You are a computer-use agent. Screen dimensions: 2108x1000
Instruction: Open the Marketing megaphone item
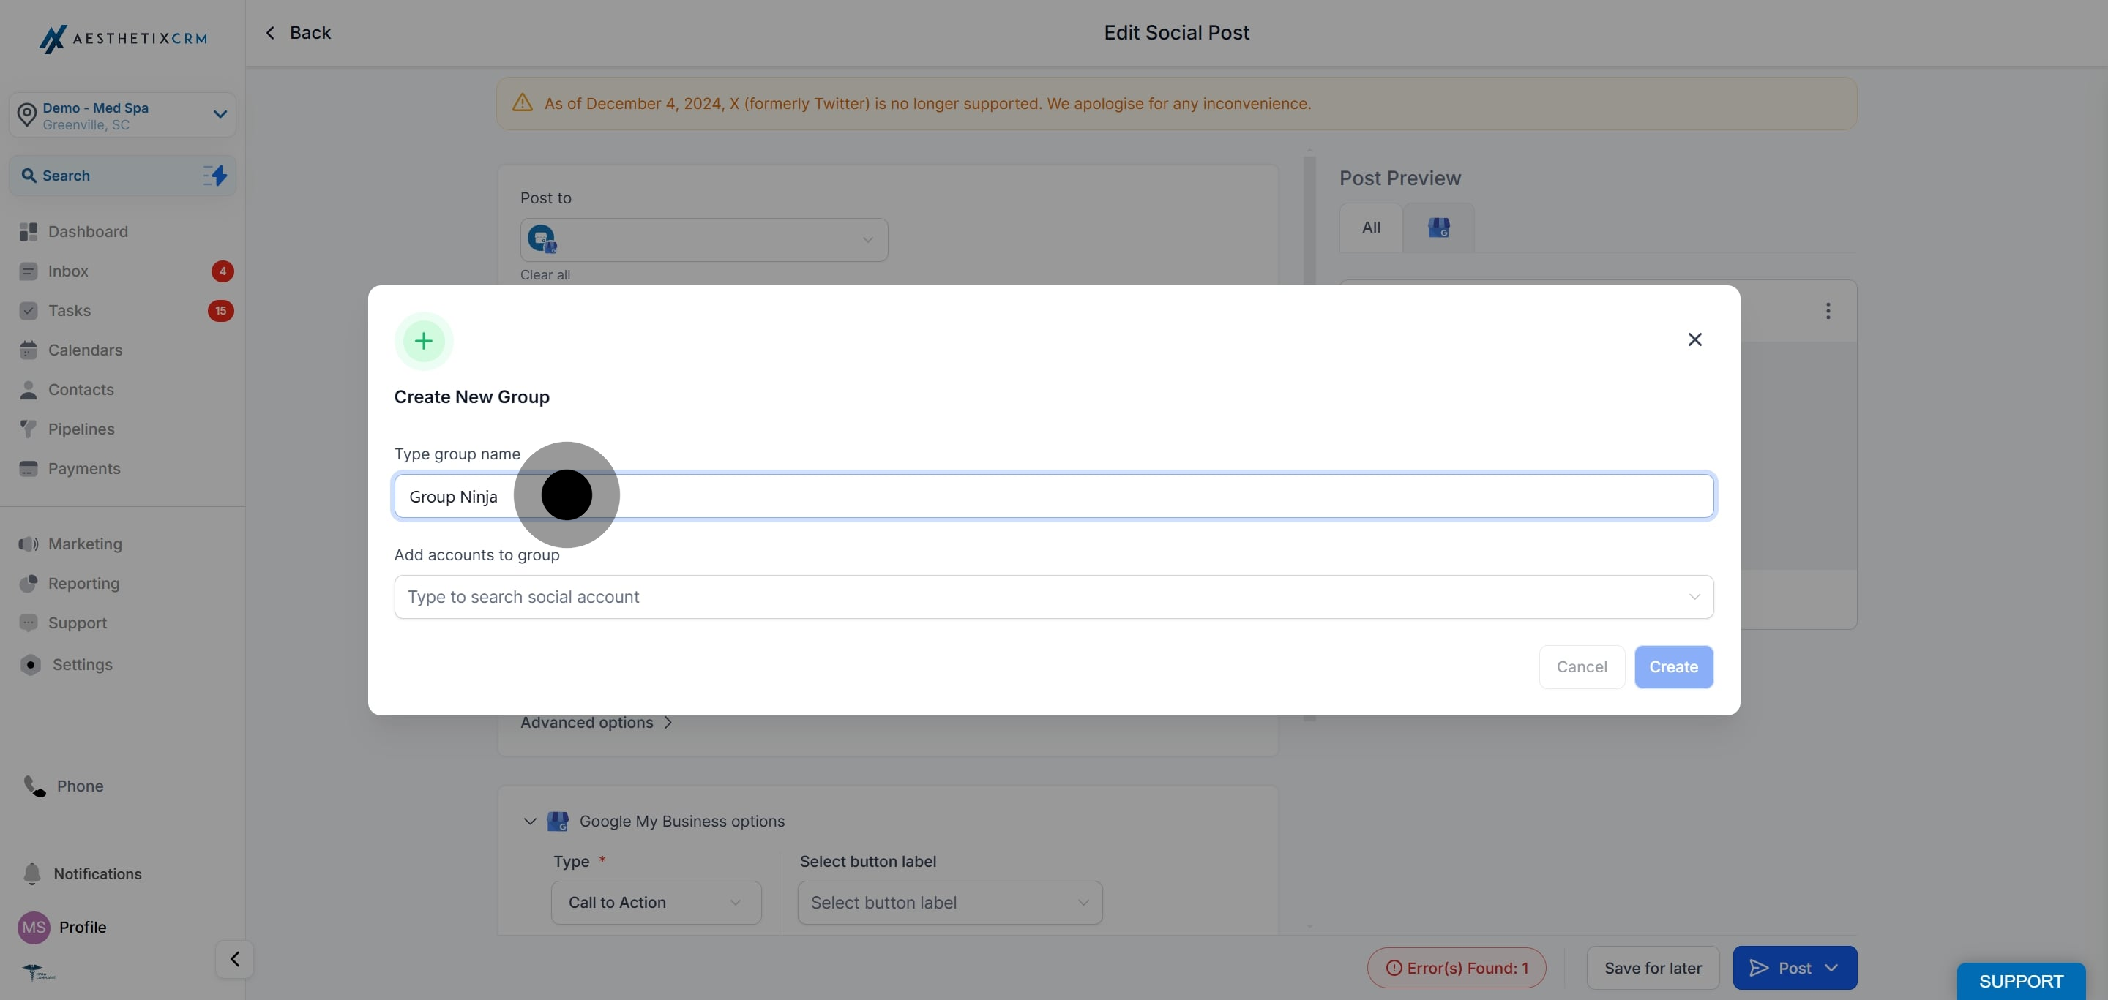(29, 544)
